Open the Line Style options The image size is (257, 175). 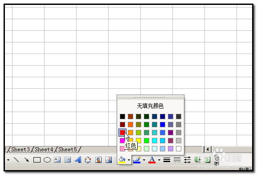click(167, 160)
